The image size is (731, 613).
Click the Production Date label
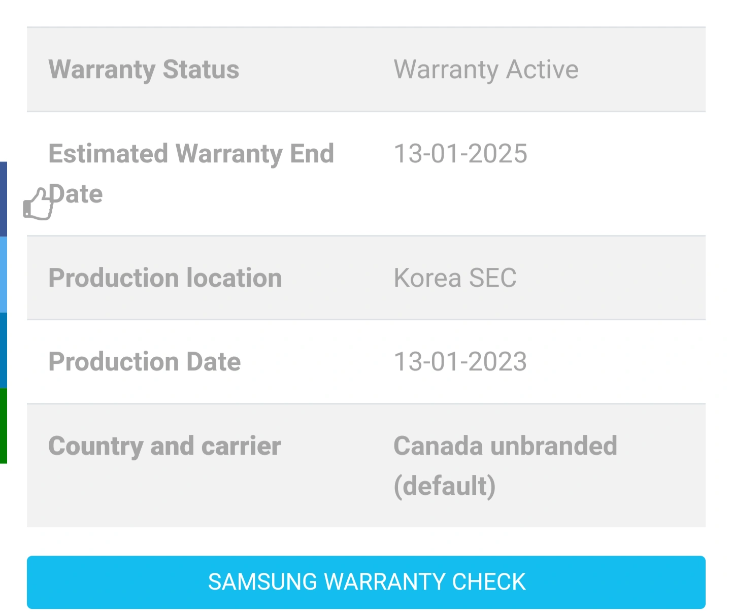145,362
